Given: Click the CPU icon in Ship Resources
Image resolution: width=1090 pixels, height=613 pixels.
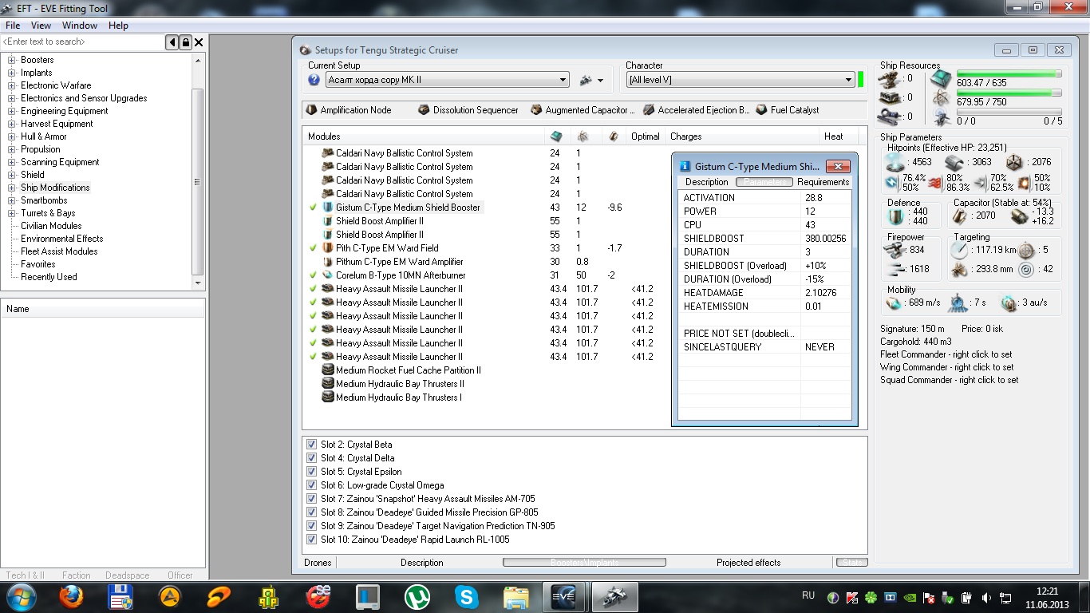Looking at the screenshot, I should pyautogui.click(x=941, y=79).
